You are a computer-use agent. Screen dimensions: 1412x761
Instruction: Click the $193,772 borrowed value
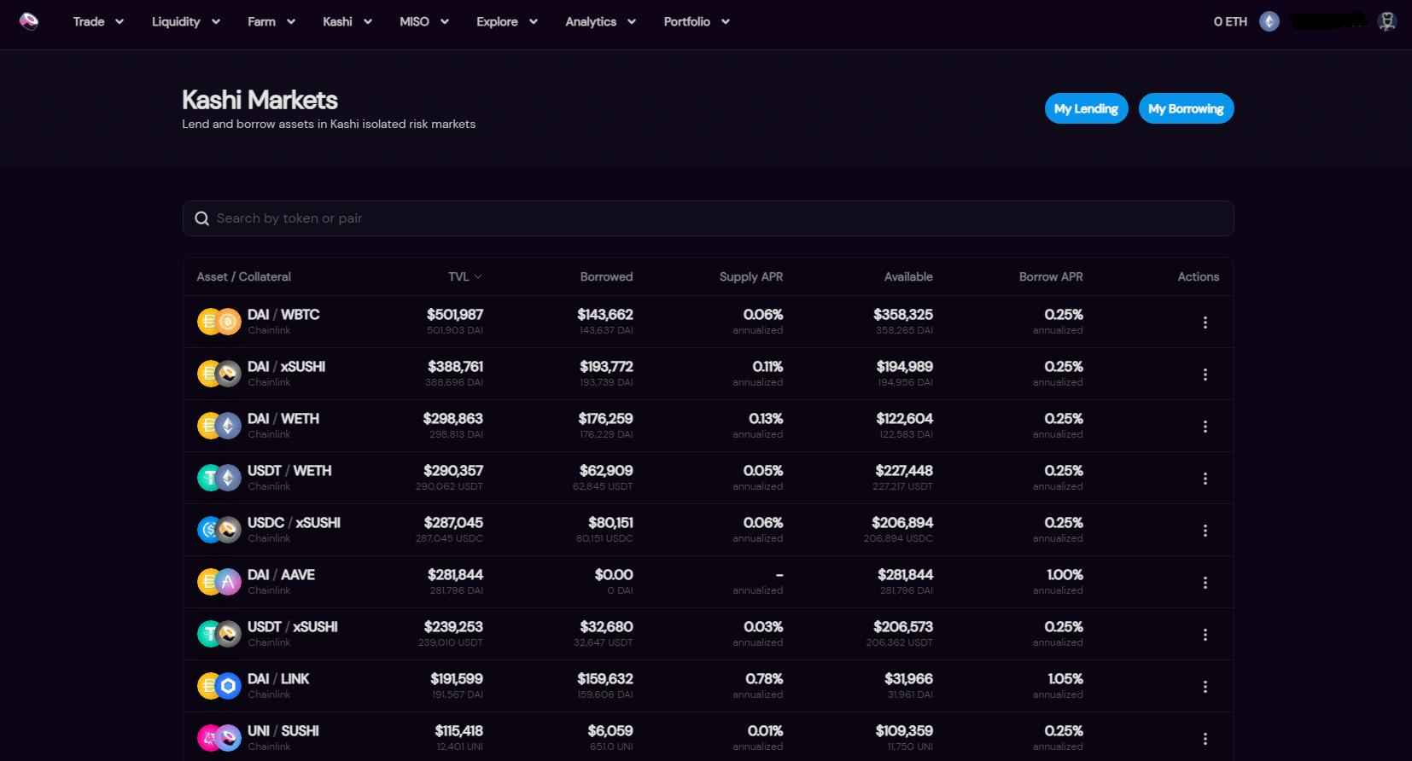click(606, 367)
